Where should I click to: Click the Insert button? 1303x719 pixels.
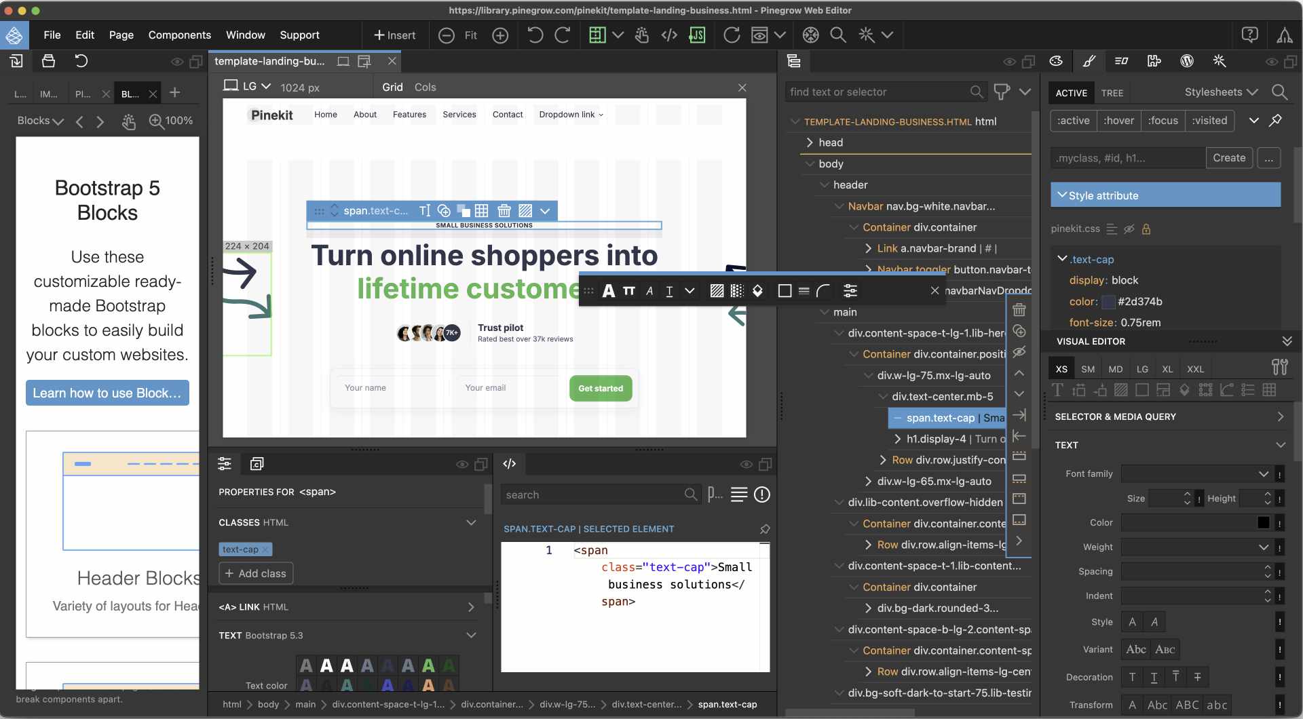click(394, 35)
